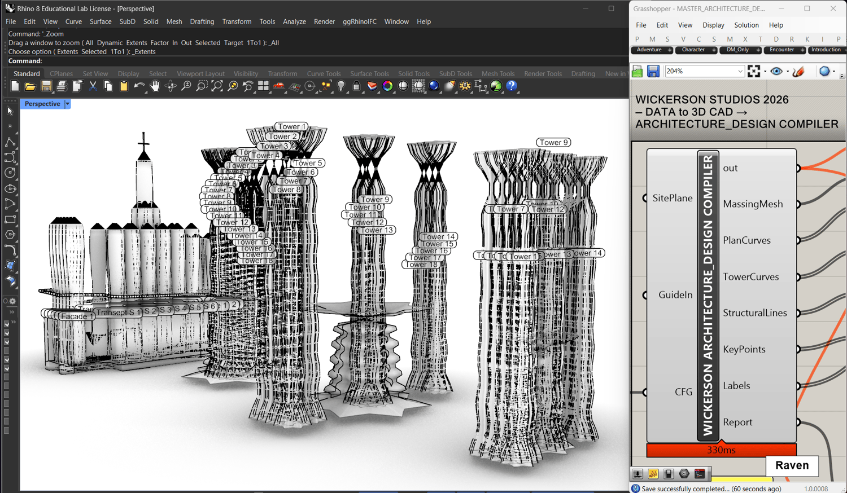Click Grasshopper save file floppy icon
Viewport: 847px width, 493px height.
click(653, 71)
